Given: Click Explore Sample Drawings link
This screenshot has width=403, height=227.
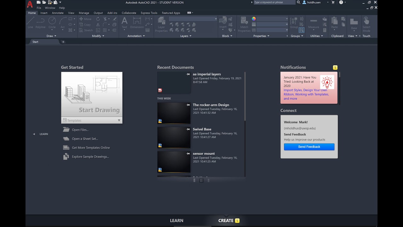Looking at the screenshot, I should tap(90, 157).
